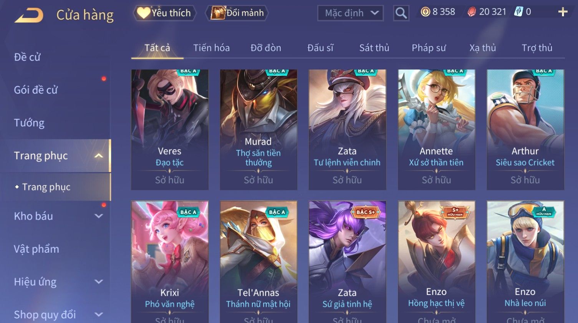This screenshot has height=323, width=578.
Task: Switch to the Sát thủ tab
Action: (374, 48)
